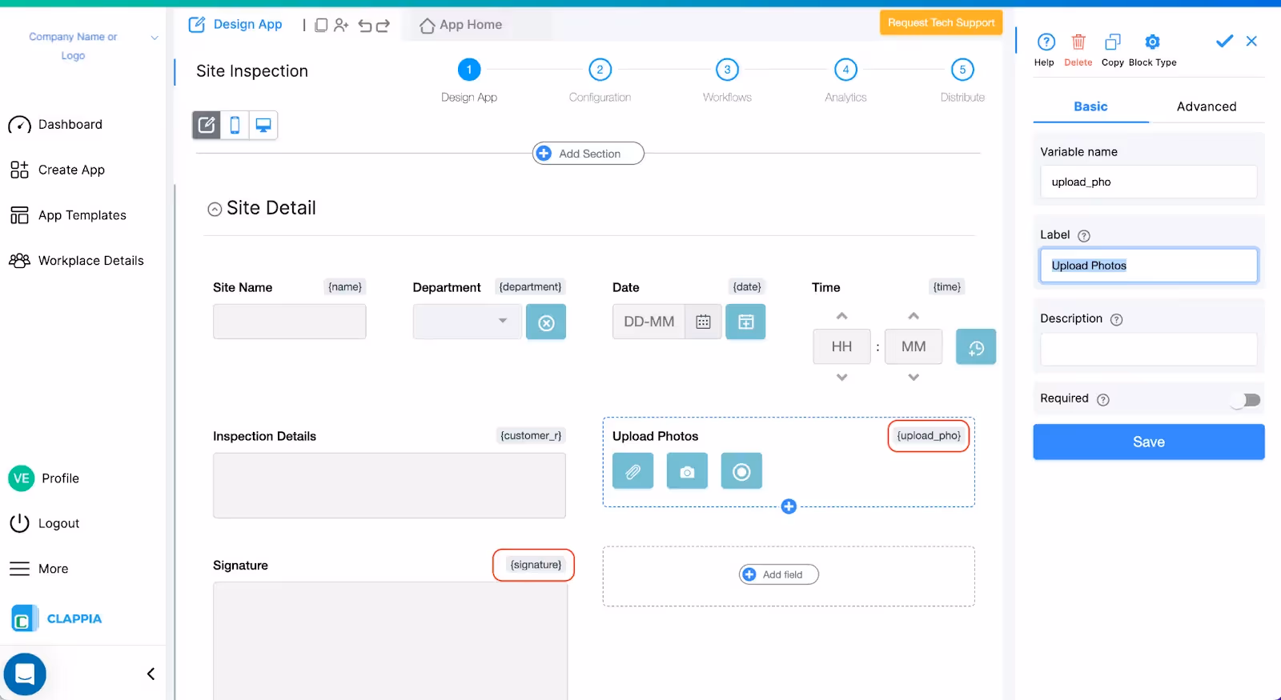1281x700 pixels.
Task: Click the Site Name input field
Action: (x=290, y=322)
